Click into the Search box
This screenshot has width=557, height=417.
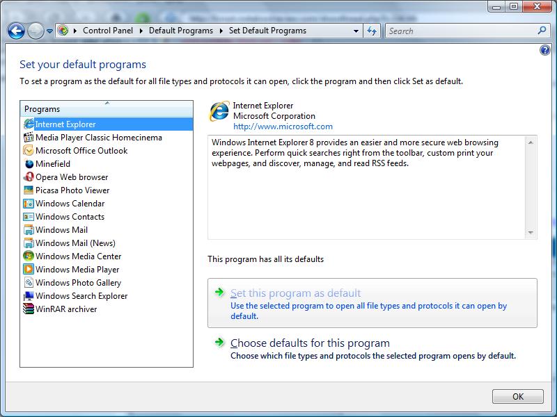(461, 31)
